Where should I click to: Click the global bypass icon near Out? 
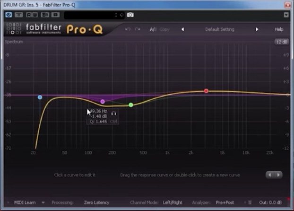click(250, 202)
